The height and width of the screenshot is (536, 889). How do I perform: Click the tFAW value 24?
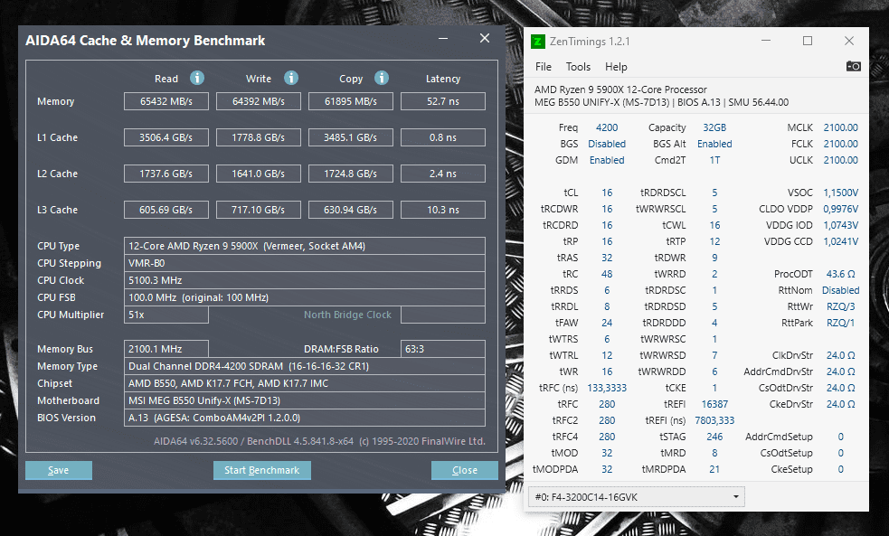pyautogui.click(x=607, y=323)
